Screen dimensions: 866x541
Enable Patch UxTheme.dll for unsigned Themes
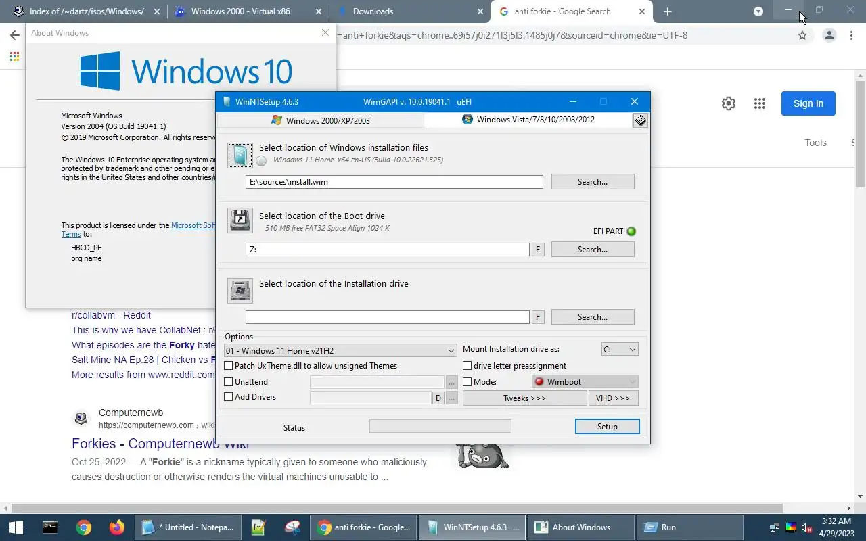[229, 366]
